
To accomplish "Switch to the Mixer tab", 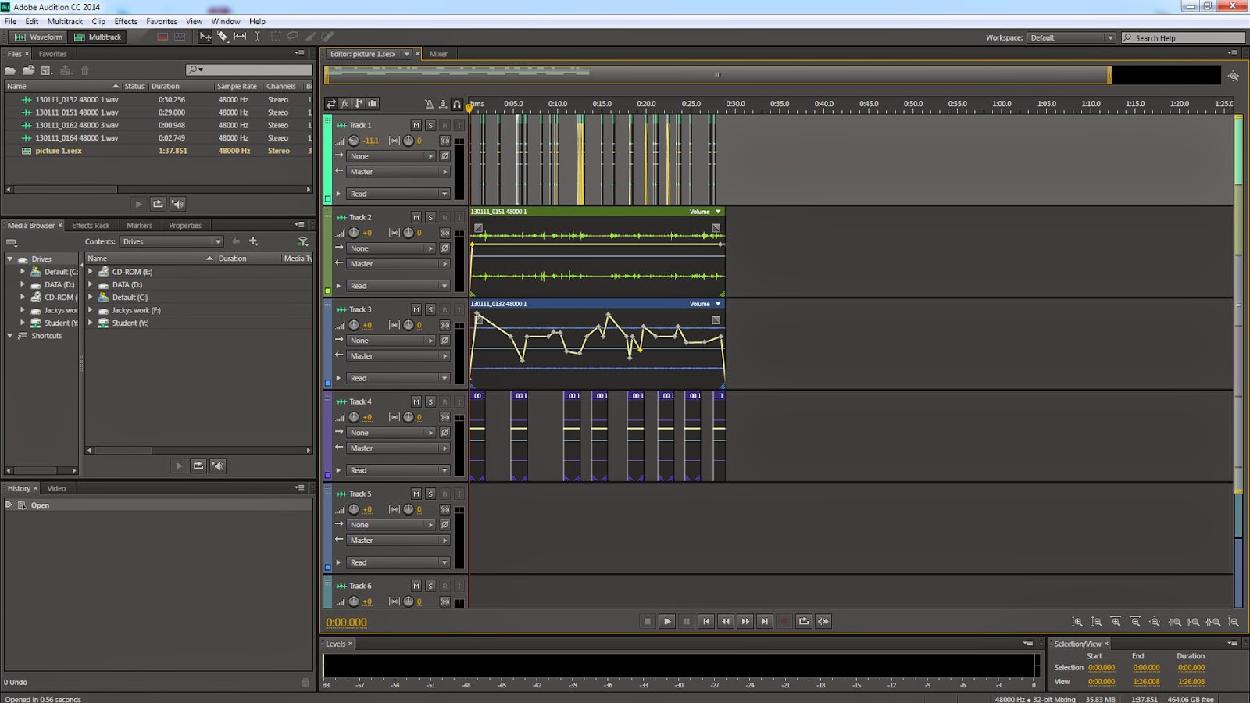I will pyautogui.click(x=438, y=54).
